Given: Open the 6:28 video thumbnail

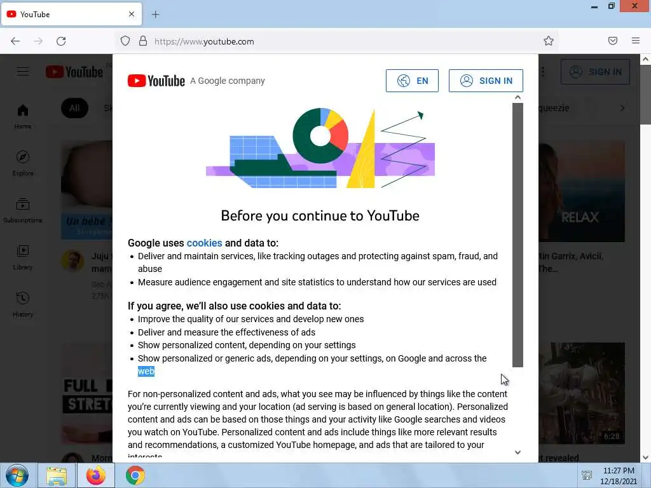Looking at the screenshot, I should pyautogui.click(x=582, y=393).
